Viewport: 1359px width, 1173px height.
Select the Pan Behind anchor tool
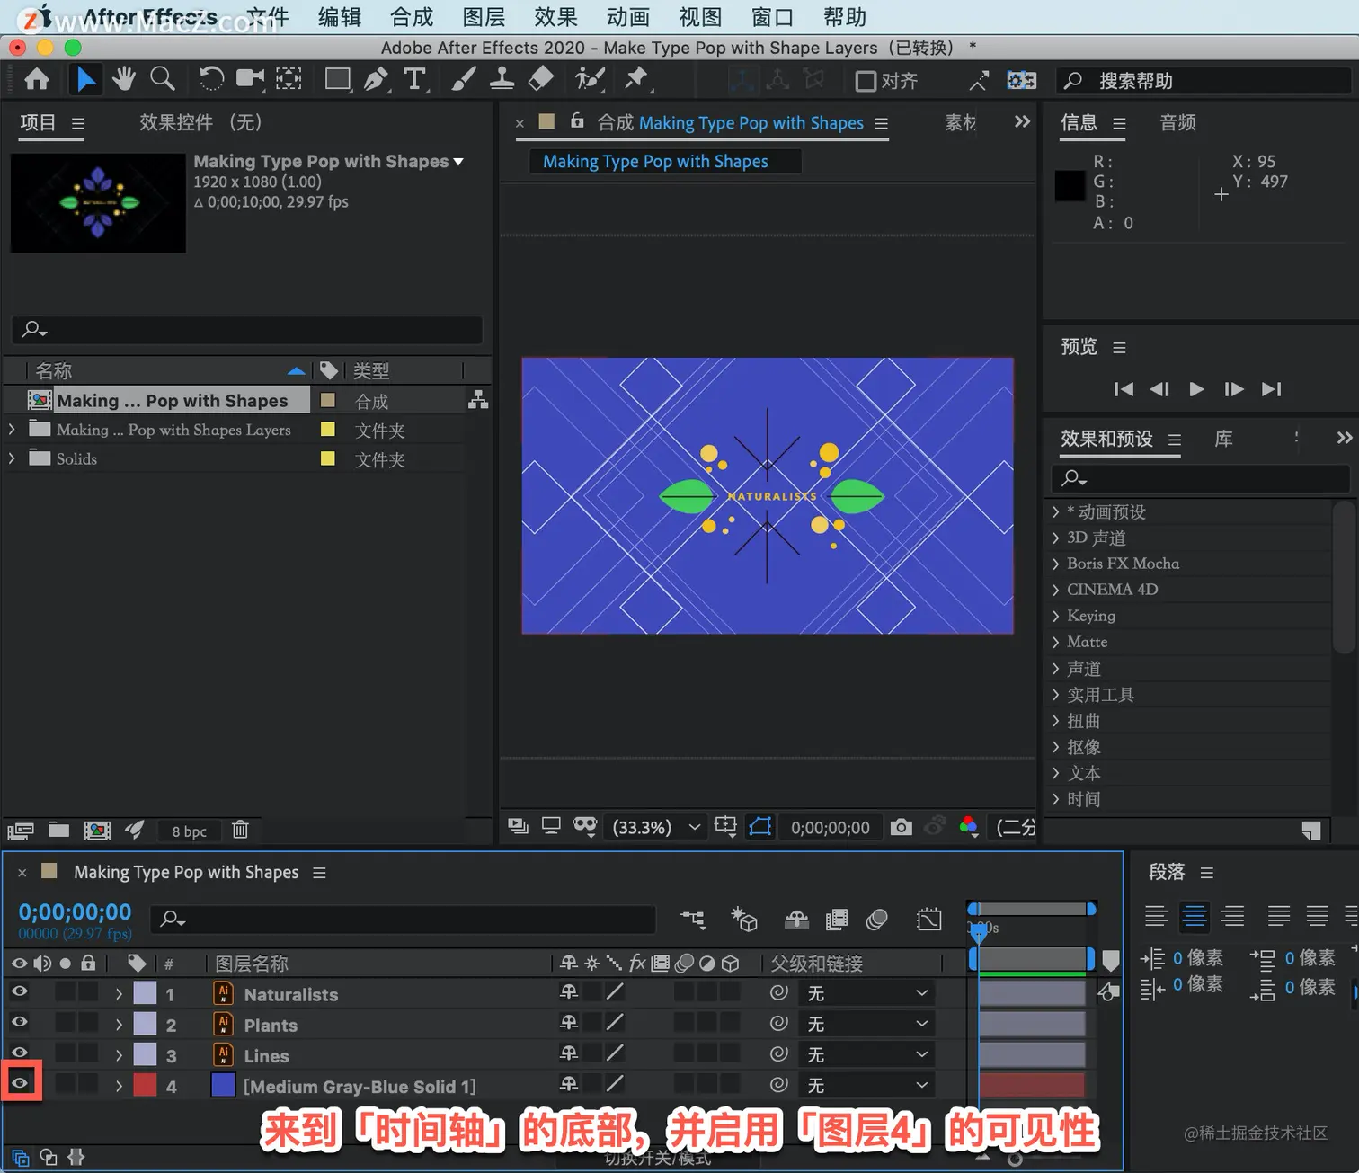[289, 80]
